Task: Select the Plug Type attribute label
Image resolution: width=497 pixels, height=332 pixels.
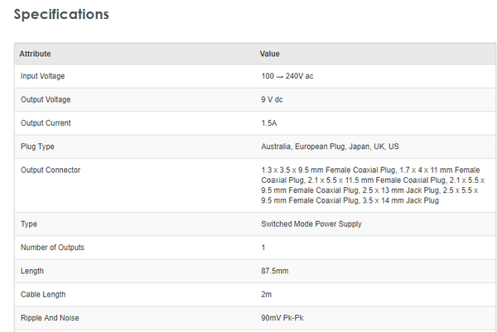Action: pos(37,147)
